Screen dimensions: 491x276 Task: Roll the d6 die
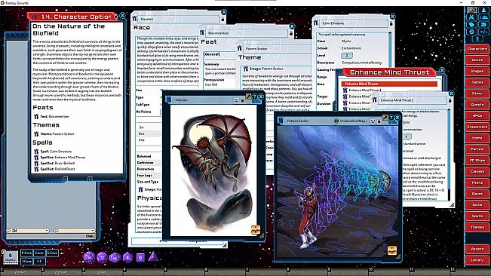tap(140, 258)
